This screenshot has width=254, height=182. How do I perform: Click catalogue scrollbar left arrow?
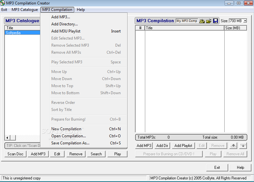point(7,138)
